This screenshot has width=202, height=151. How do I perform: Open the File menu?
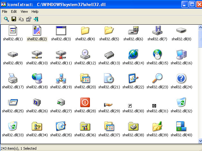pos(4,12)
